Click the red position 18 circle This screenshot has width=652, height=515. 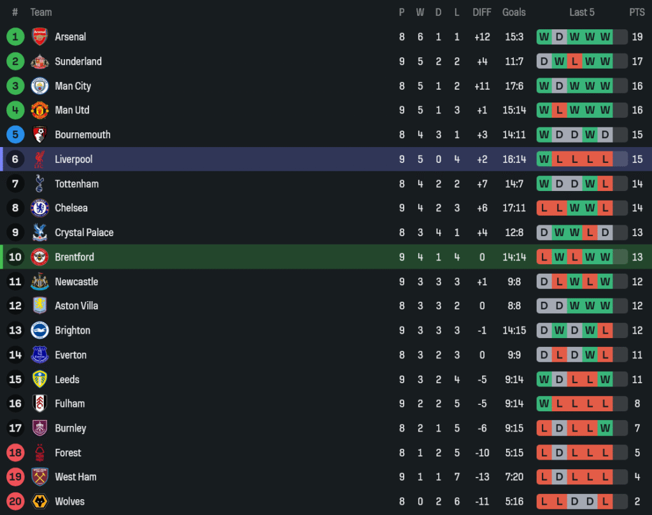pos(15,453)
